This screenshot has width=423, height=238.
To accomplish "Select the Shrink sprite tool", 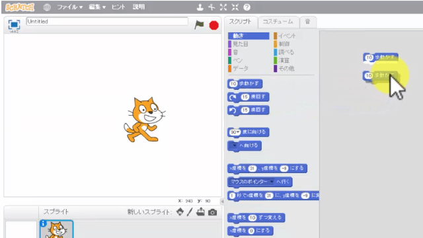I will (x=235, y=7).
